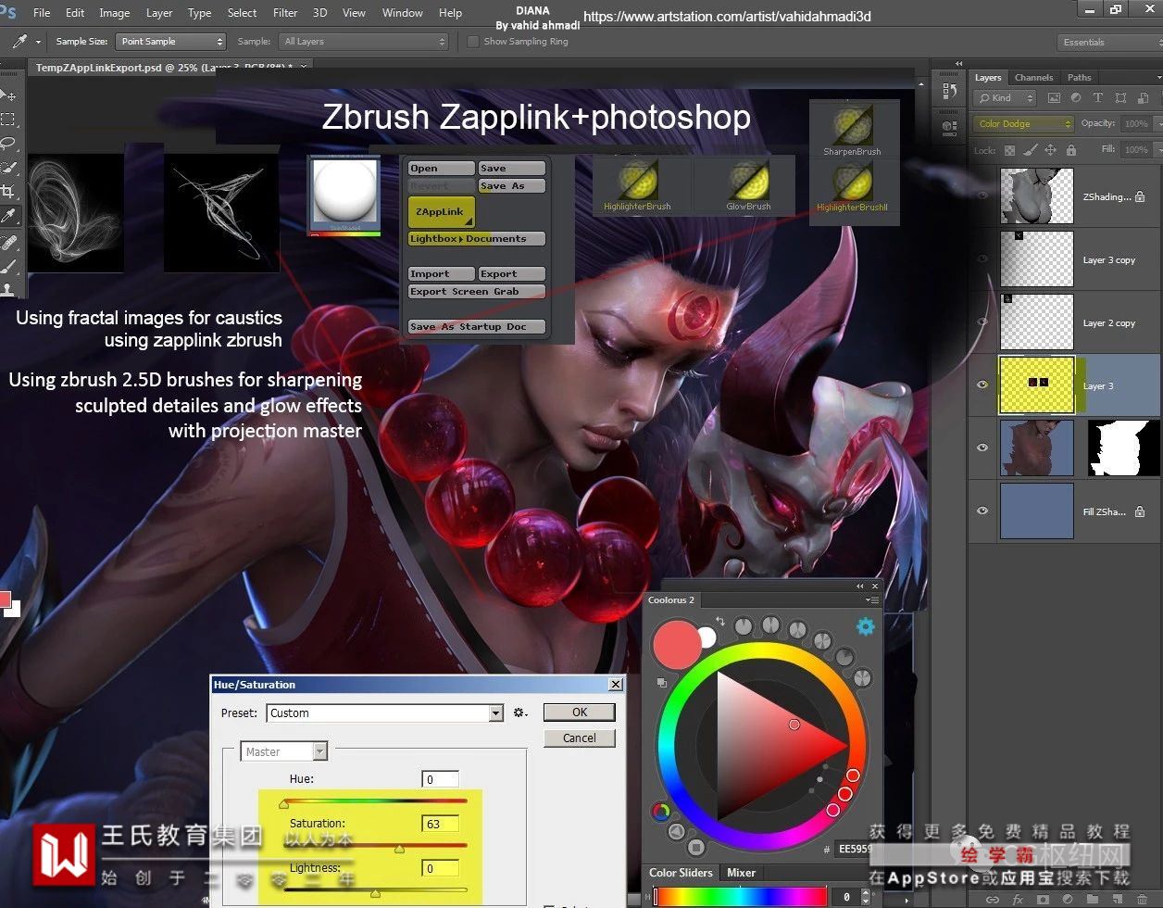
Task: Click the Coolorus color wheel mode icon
Action: (x=661, y=812)
